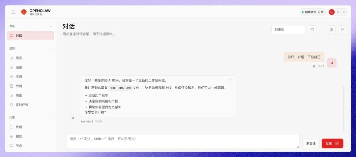Click the line 你想怎么开始?
Image resolution: width=356 pixels, height=157 pixels.
95,112
